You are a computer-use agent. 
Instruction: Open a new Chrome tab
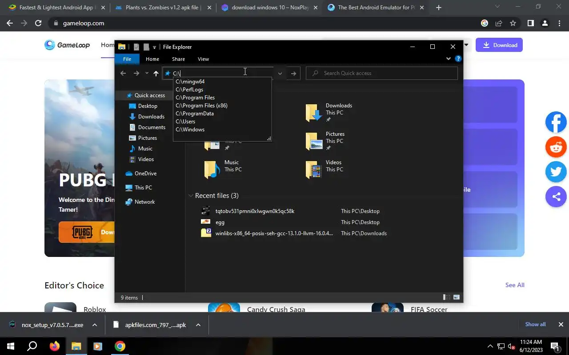tap(439, 8)
